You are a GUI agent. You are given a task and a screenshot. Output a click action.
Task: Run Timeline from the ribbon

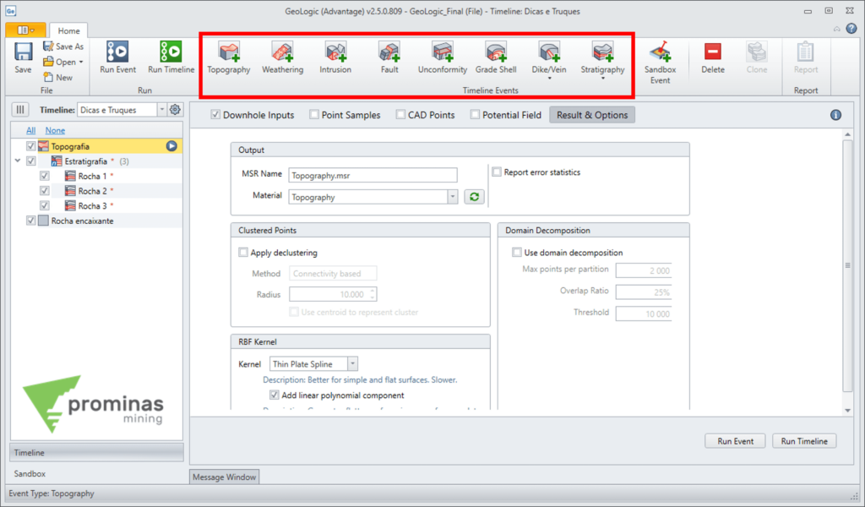click(x=171, y=57)
